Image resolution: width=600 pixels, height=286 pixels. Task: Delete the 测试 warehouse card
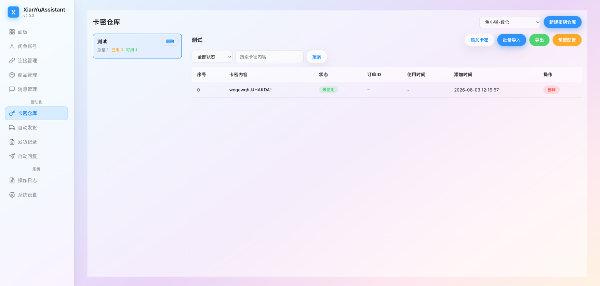(170, 41)
